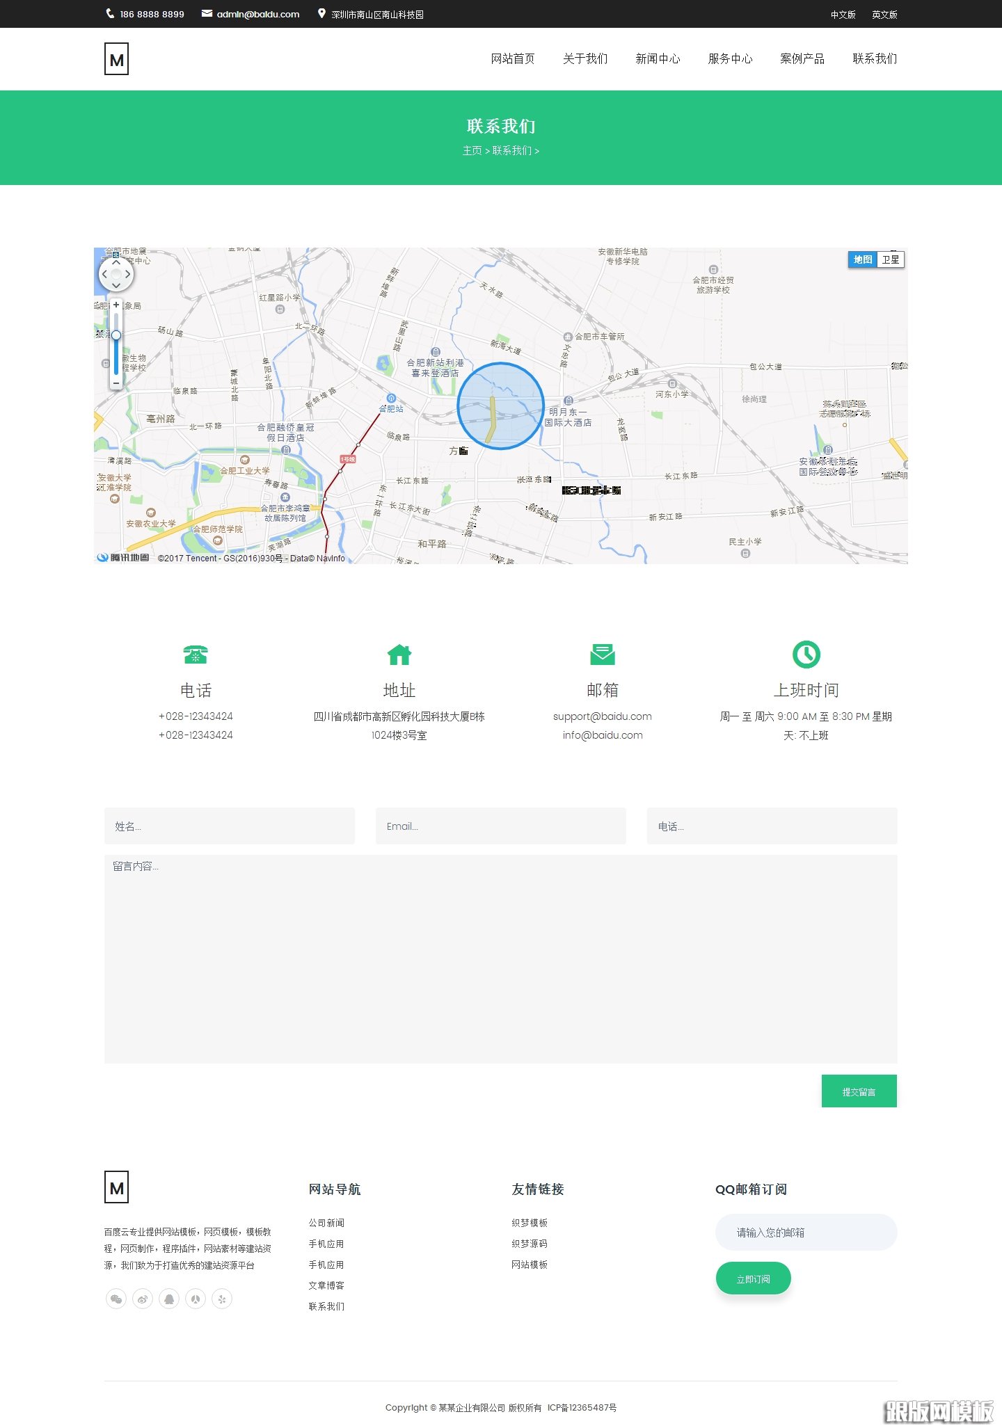Go to 网站首页 in the navbar
Viewport: 1002px width, 1428px height.
513,59
